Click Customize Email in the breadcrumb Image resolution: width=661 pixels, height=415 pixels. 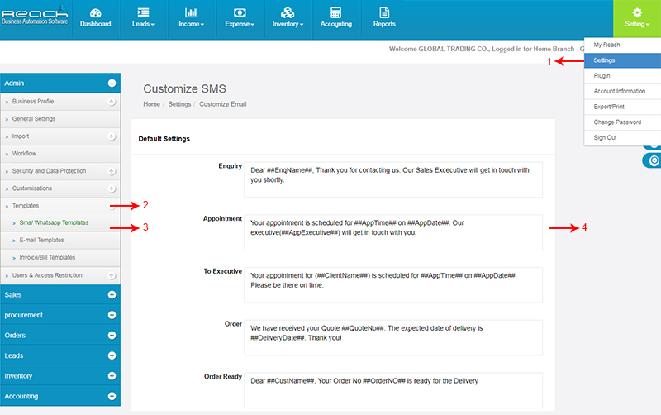coord(222,104)
